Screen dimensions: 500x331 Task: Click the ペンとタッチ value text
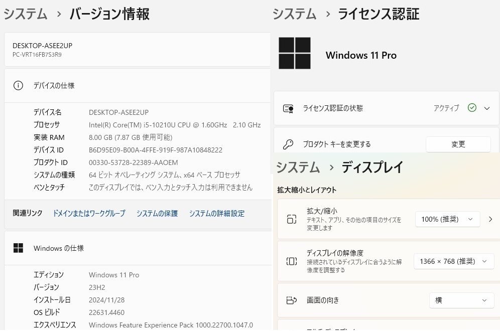(171, 188)
